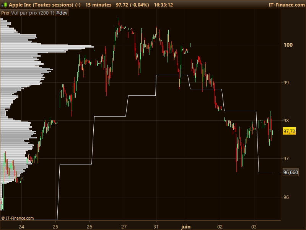Click date 03 on time axis
The height and width of the screenshot is (230, 306).
click(x=254, y=227)
